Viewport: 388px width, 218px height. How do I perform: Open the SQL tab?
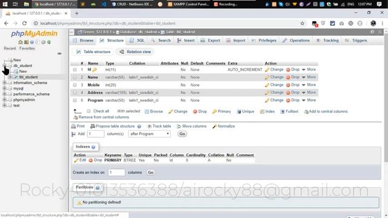point(137,41)
